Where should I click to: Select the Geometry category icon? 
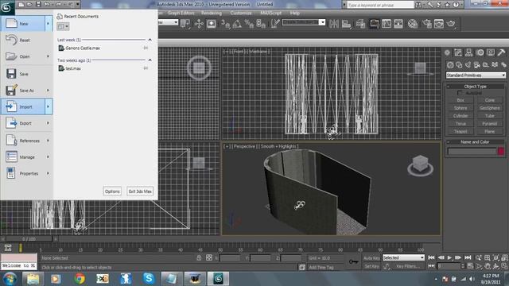point(450,65)
